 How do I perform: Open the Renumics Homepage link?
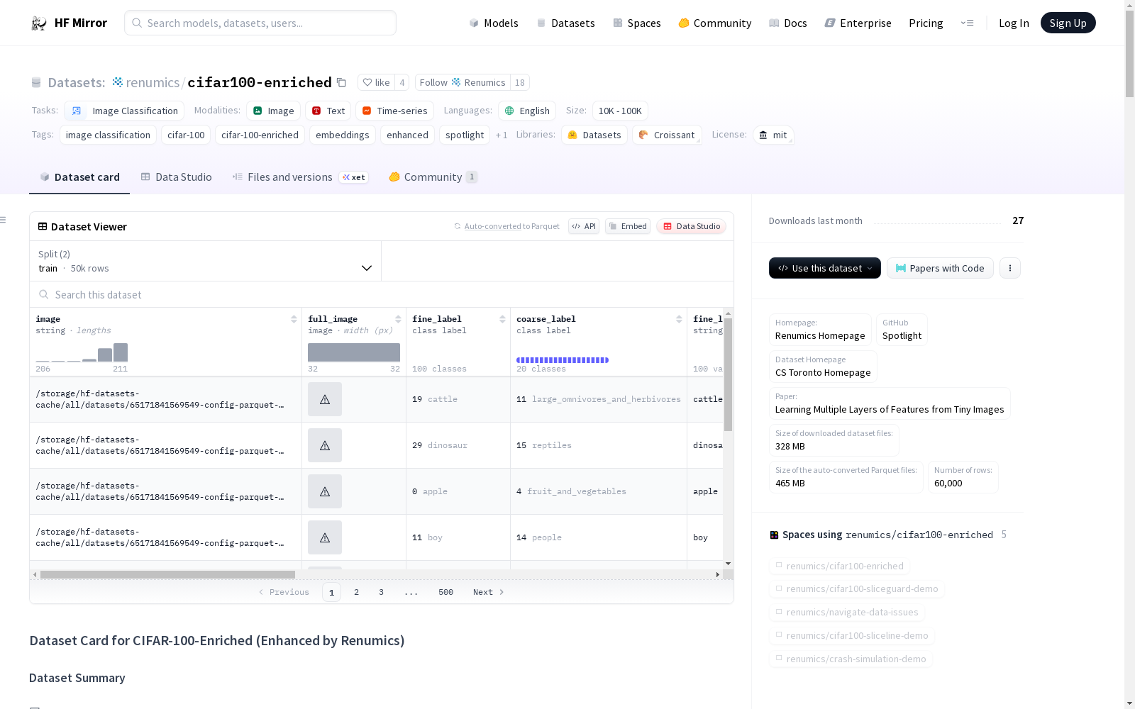(820, 330)
